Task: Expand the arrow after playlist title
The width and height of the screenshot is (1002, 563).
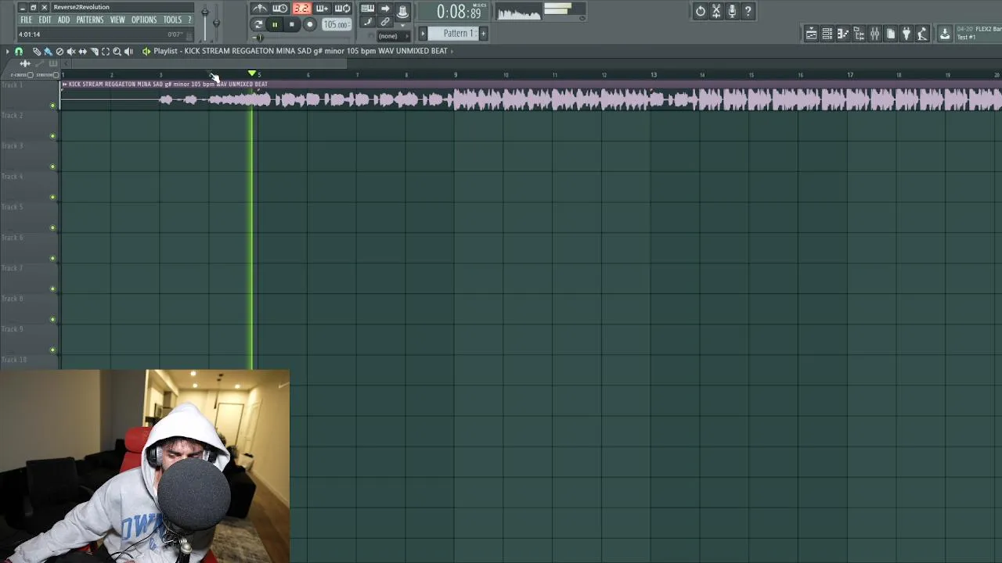Action: 452,51
